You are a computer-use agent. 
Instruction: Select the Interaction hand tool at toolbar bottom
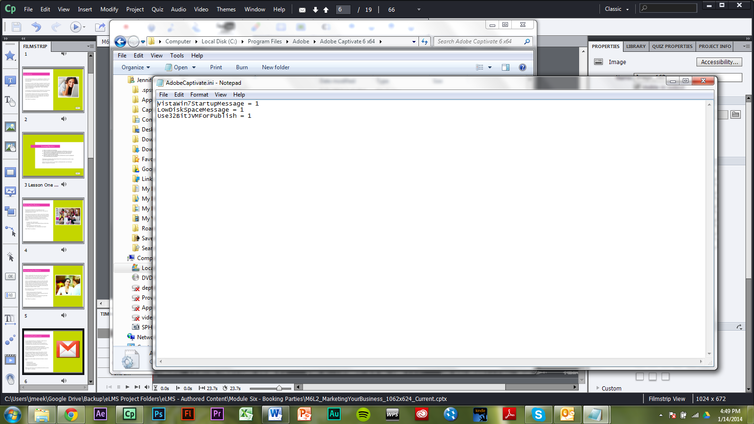(10, 379)
